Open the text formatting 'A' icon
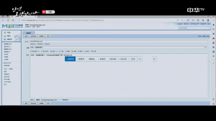 coord(85,51)
